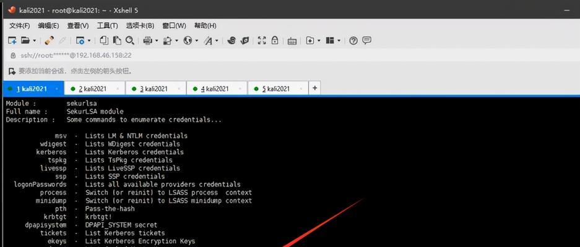Switch to the 3 kali2021 tab

(155, 88)
